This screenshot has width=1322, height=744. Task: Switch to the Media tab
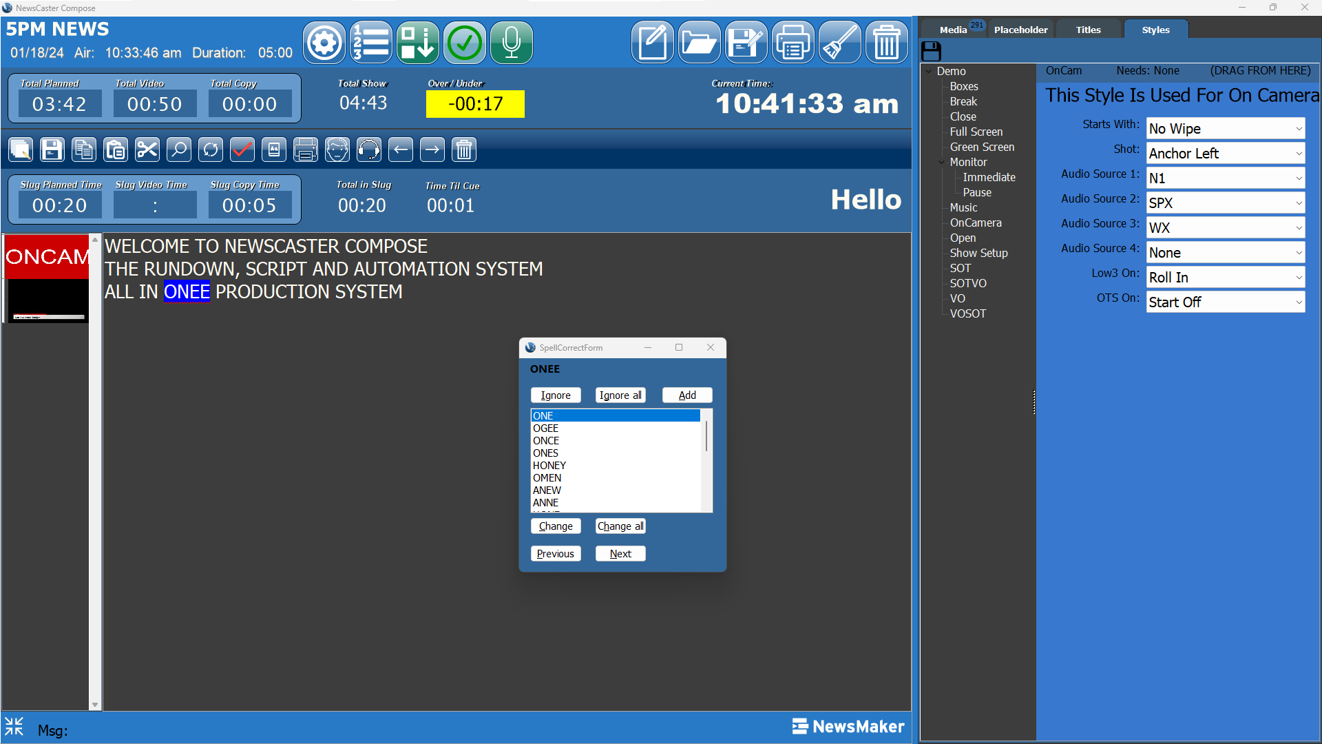pyautogui.click(x=954, y=30)
